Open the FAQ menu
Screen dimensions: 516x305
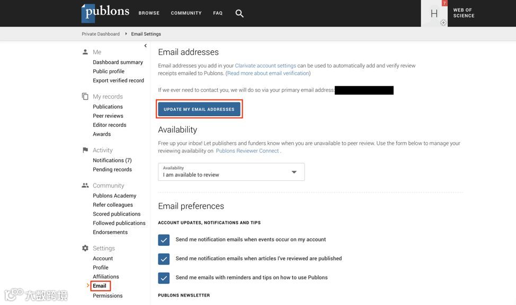(x=218, y=13)
